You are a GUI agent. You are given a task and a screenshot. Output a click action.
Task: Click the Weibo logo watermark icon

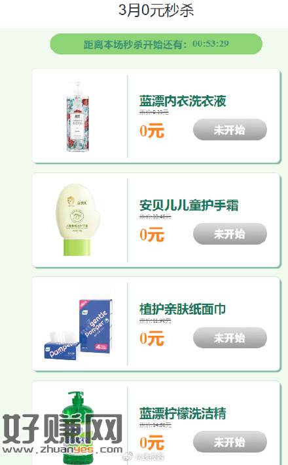click(128, 456)
